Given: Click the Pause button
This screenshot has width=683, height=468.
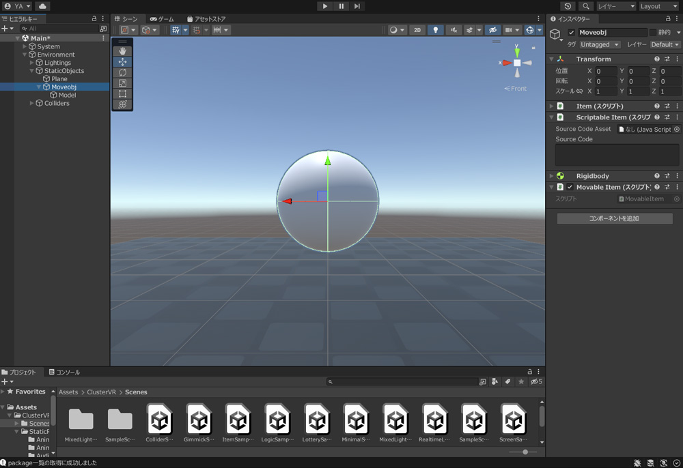Looking at the screenshot, I should coord(341,6).
